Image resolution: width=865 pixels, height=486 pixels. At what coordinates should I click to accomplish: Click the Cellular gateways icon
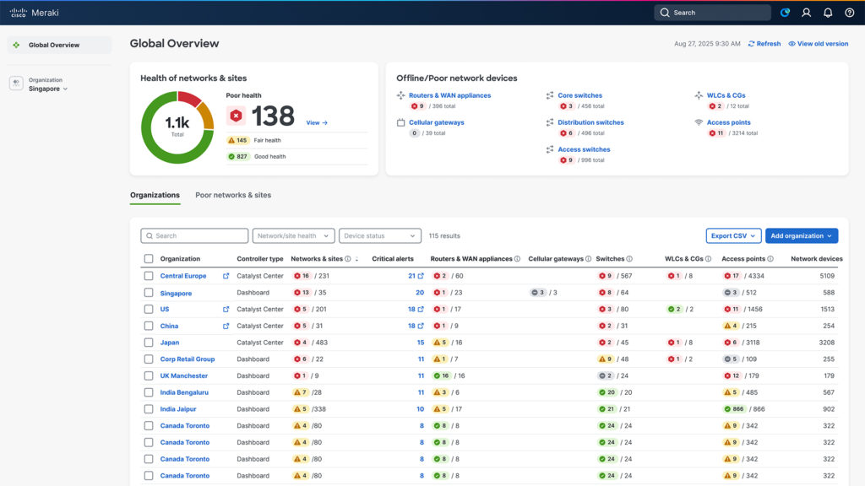400,122
